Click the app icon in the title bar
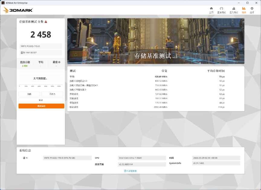Image resolution: width=261 pixels, height=190 pixels. tap(3, 3)
